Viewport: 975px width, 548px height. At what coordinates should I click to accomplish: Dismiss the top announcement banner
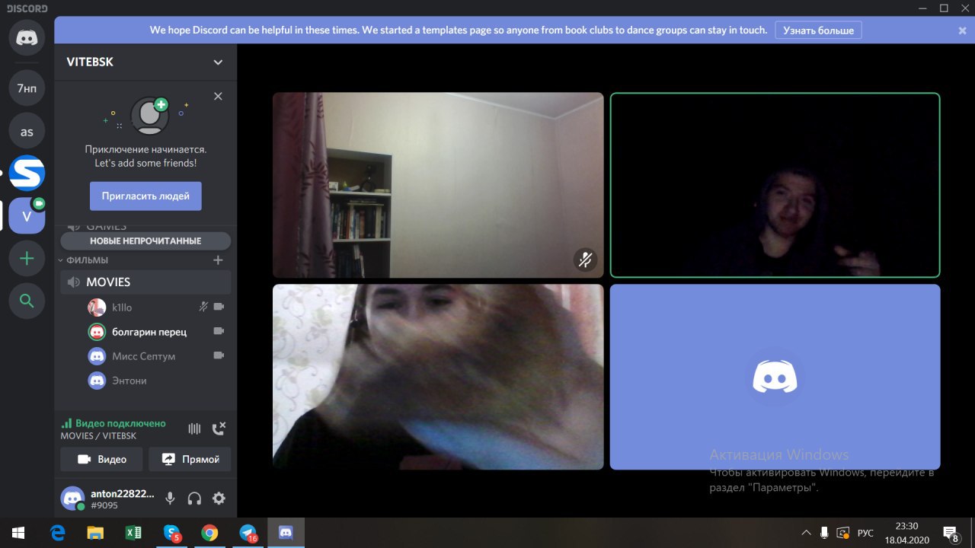click(x=962, y=30)
